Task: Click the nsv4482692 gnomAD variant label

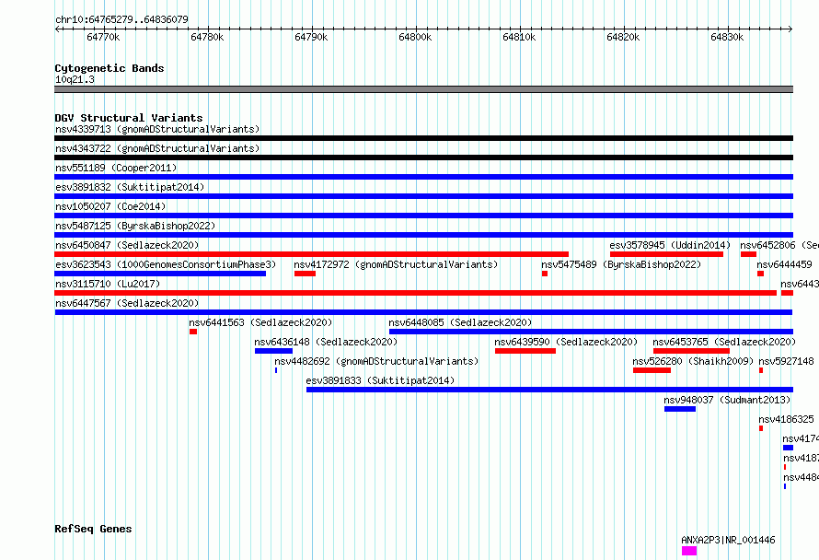Action: pos(376,361)
